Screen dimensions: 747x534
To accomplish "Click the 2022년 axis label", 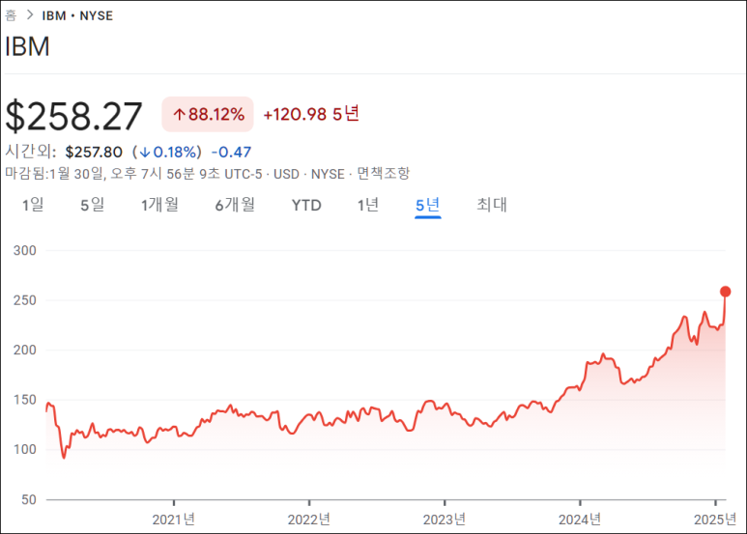I will (308, 520).
